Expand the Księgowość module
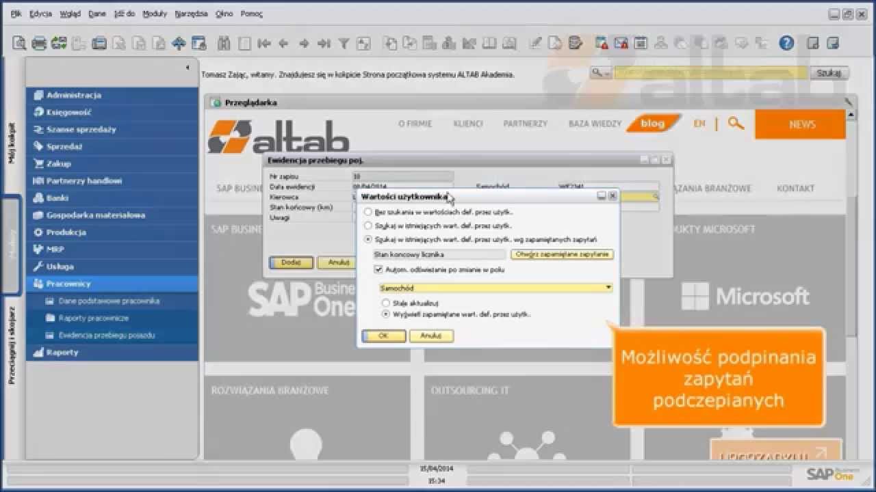Screen dimensions: 876x492 coord(113,112)
